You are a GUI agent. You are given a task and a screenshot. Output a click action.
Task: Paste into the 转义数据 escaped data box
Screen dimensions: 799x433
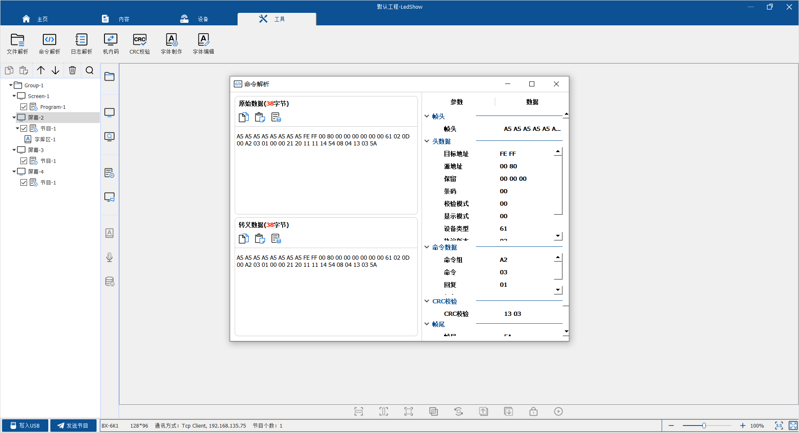[260, 239]
